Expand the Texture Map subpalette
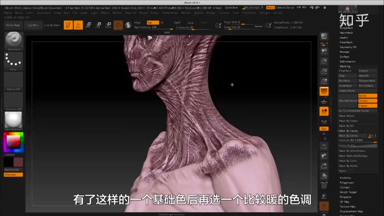This screenshot has height=216, width=384. pos(347,207)
